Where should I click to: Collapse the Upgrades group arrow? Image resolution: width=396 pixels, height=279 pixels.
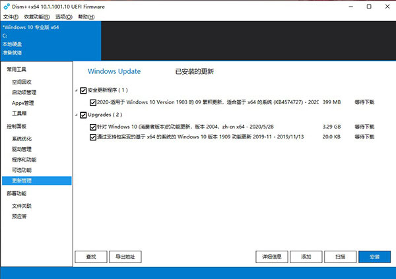pos(77,114)
